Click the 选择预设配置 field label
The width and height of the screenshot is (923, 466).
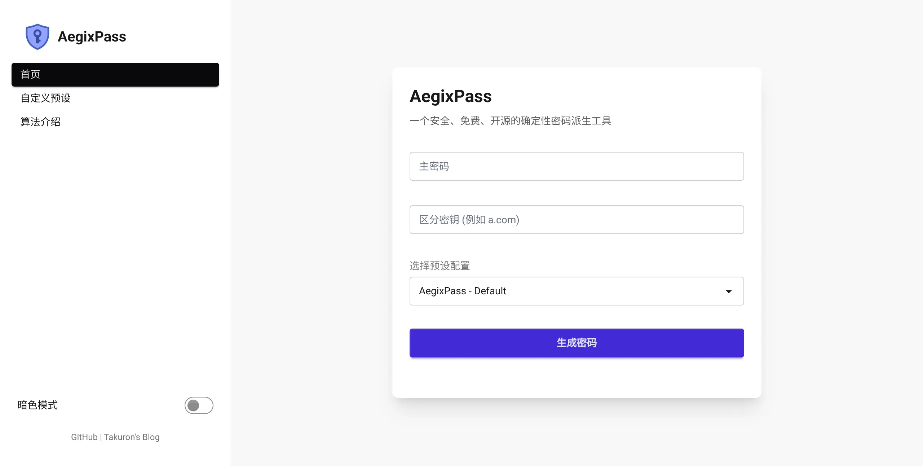tap(440, 266)
